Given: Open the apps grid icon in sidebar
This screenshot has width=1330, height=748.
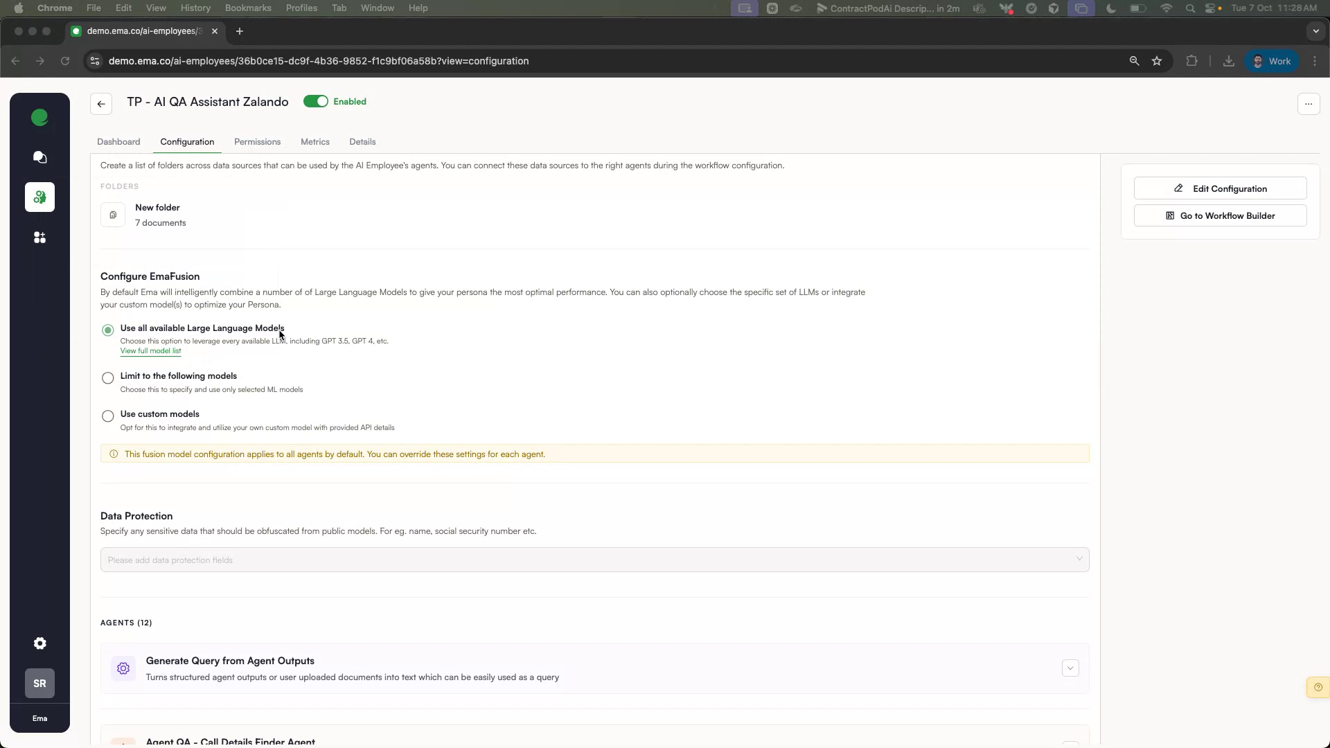Looking at the screenshot, I should [39, 238].
